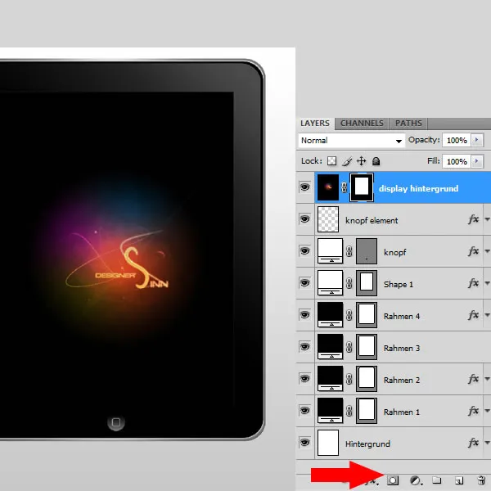
Task: Click fx icon on Rahmen 4 layer
Action: [474, 315]
